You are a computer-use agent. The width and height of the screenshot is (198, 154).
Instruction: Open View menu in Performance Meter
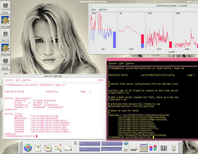point(94,10)
